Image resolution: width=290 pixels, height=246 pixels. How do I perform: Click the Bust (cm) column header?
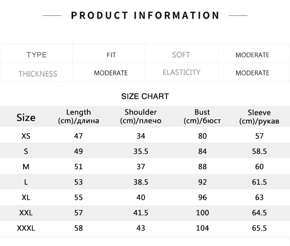pos(202,116)
